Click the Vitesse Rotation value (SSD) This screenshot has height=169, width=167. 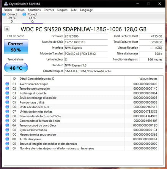click(151, 48)
